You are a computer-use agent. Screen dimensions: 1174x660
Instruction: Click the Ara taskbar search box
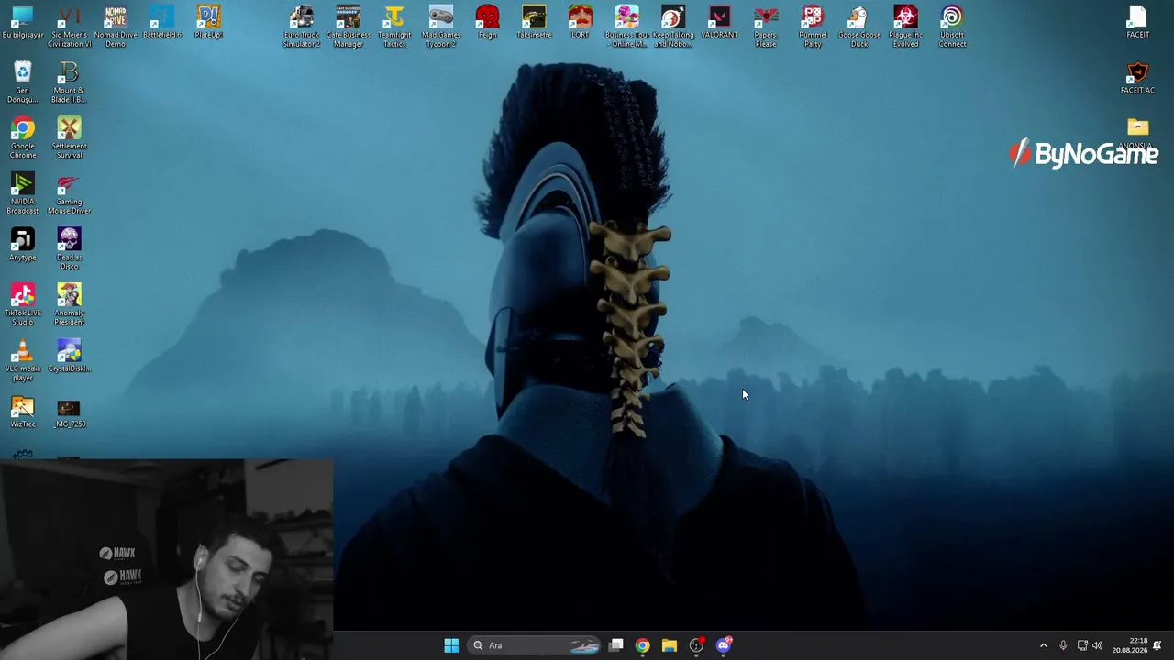pos(535,645)
